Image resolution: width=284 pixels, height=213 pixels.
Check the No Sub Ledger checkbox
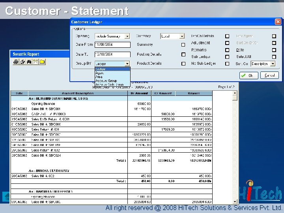pyautogui.click(x=227, y=64)
